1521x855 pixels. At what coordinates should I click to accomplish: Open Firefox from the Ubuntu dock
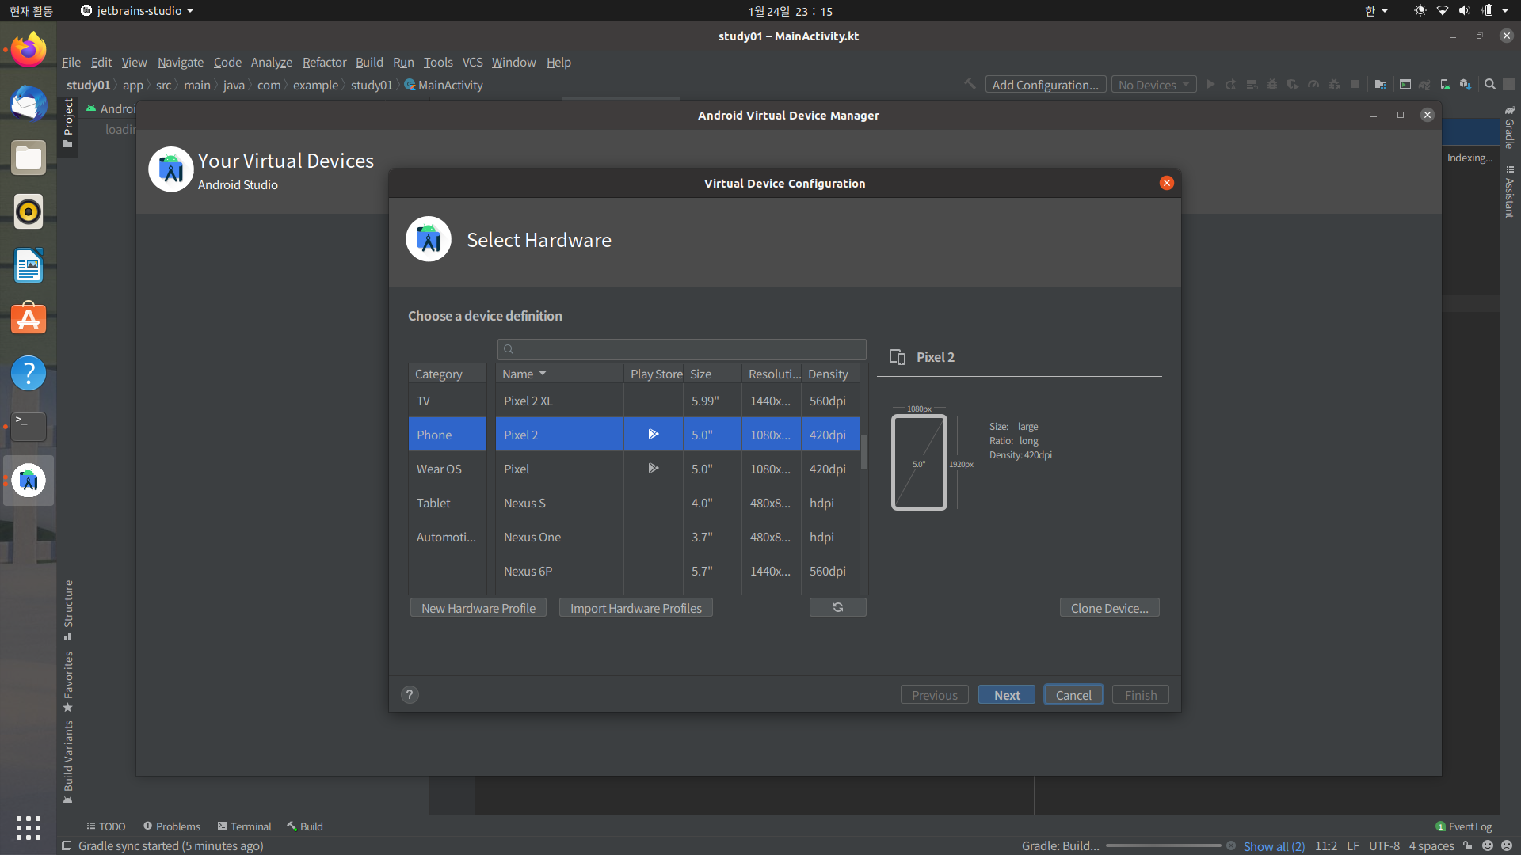(x=29, y=50)
